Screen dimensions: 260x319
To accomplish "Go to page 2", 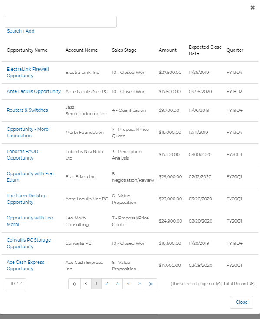I will coord(107,284).
